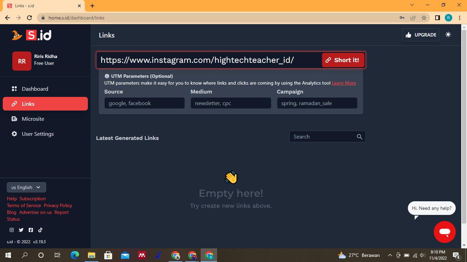Open the red chat support bubble
This screenshot has width=467, height=262.
(x=445, y=232)
